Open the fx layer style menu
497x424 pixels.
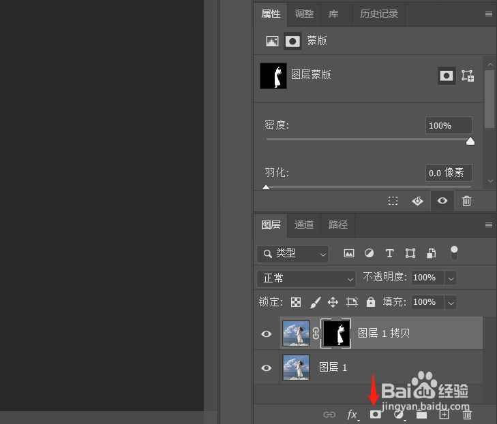(352, 415)
